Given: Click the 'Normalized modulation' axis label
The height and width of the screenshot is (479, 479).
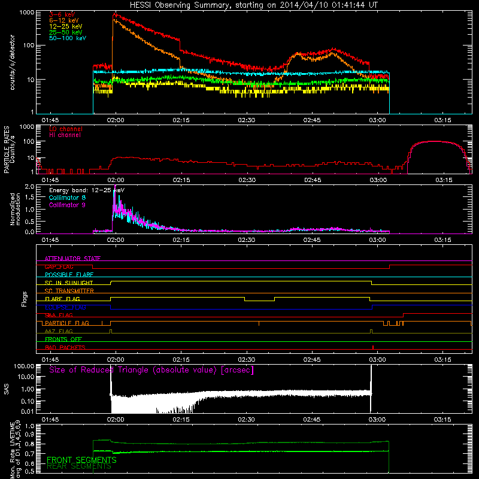Looking at the screenshot, I should coord(16,209).
